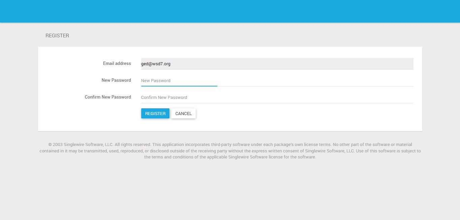Focus the New Password input field
460x220 pixels.
coord(277,80)
